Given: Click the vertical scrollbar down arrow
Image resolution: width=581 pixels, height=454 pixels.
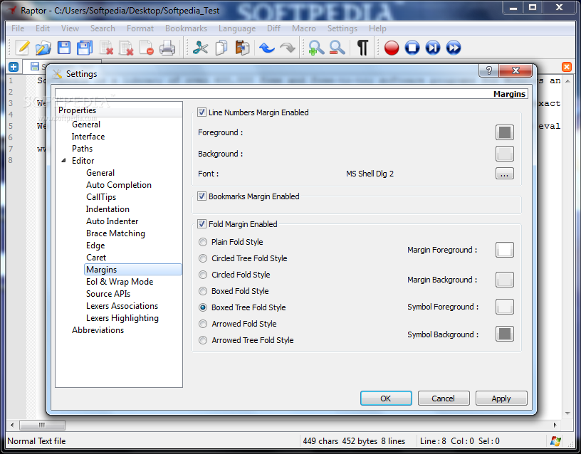Looking at the screenshot, I should [x=567, y=413].
